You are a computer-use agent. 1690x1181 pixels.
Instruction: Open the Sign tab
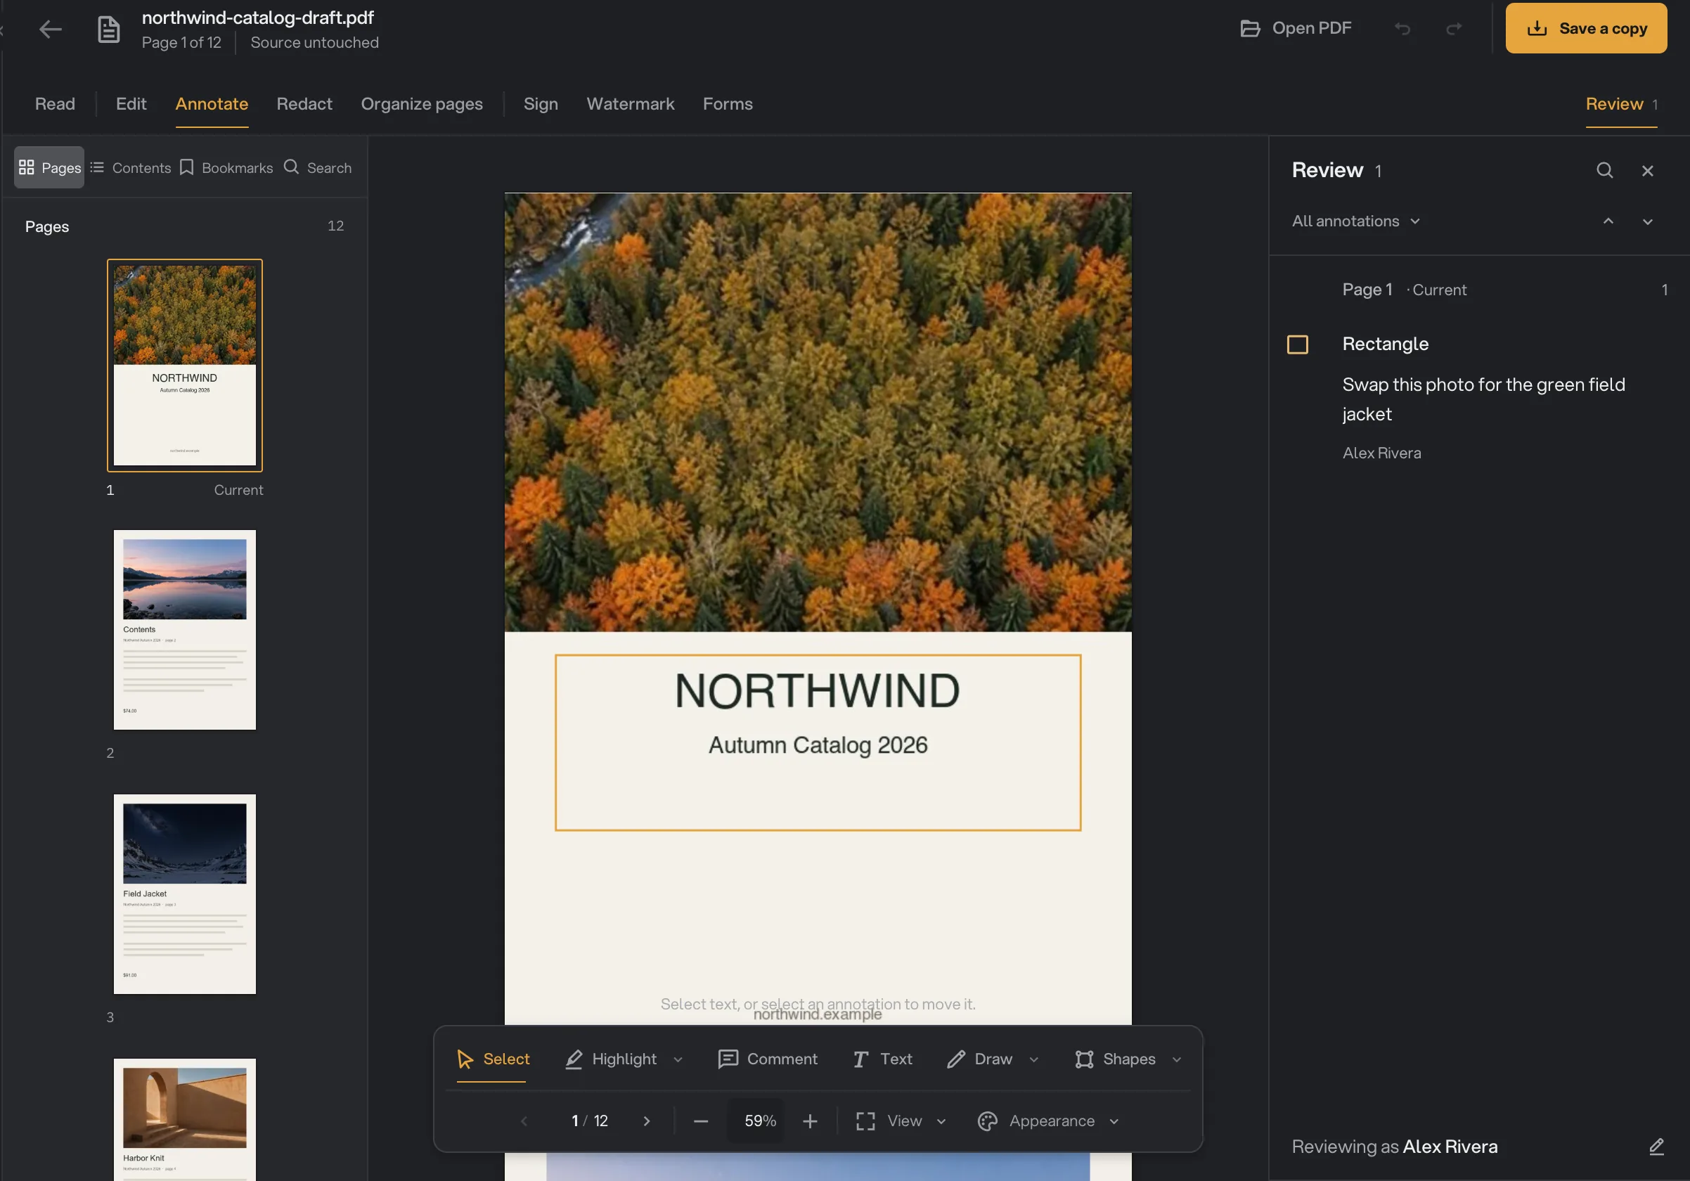point(541,104)
